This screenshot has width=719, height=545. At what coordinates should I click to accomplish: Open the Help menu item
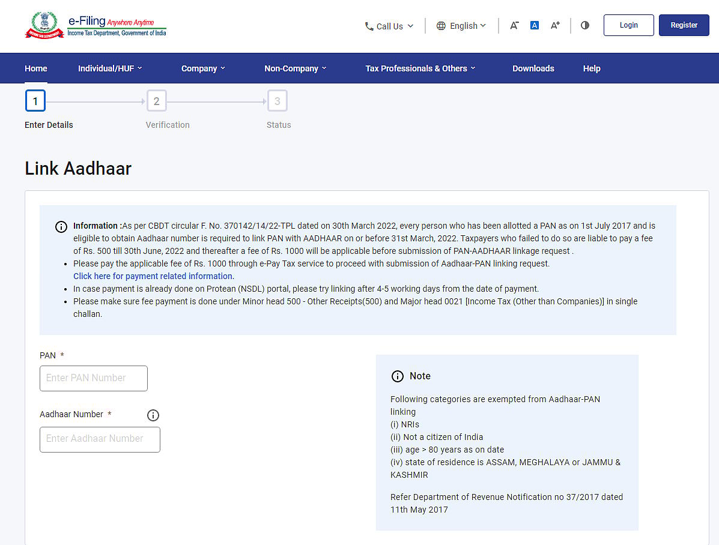click(x=591, y=68)
